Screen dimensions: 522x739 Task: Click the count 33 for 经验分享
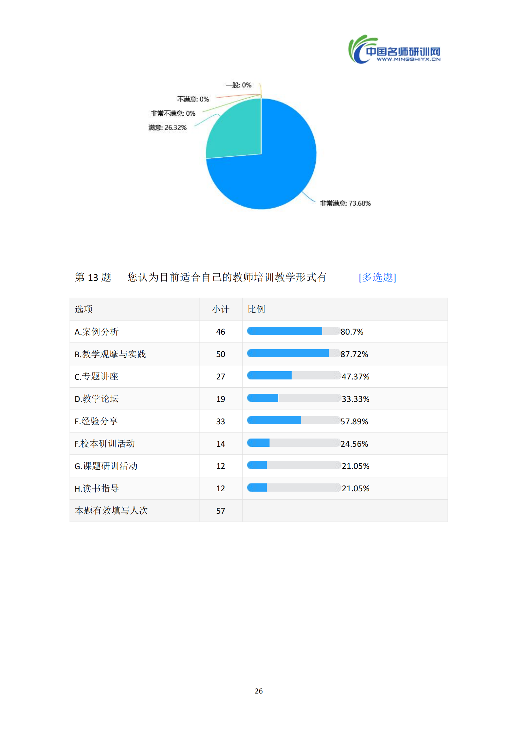click(x=221, y=421)
